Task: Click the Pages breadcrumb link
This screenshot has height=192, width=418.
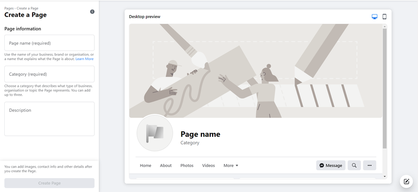Action: [9, 8]
